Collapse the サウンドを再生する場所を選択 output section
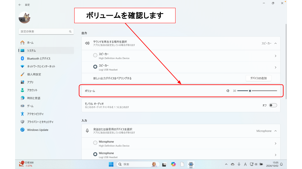The image size is (302, 169). click(276, 44)
